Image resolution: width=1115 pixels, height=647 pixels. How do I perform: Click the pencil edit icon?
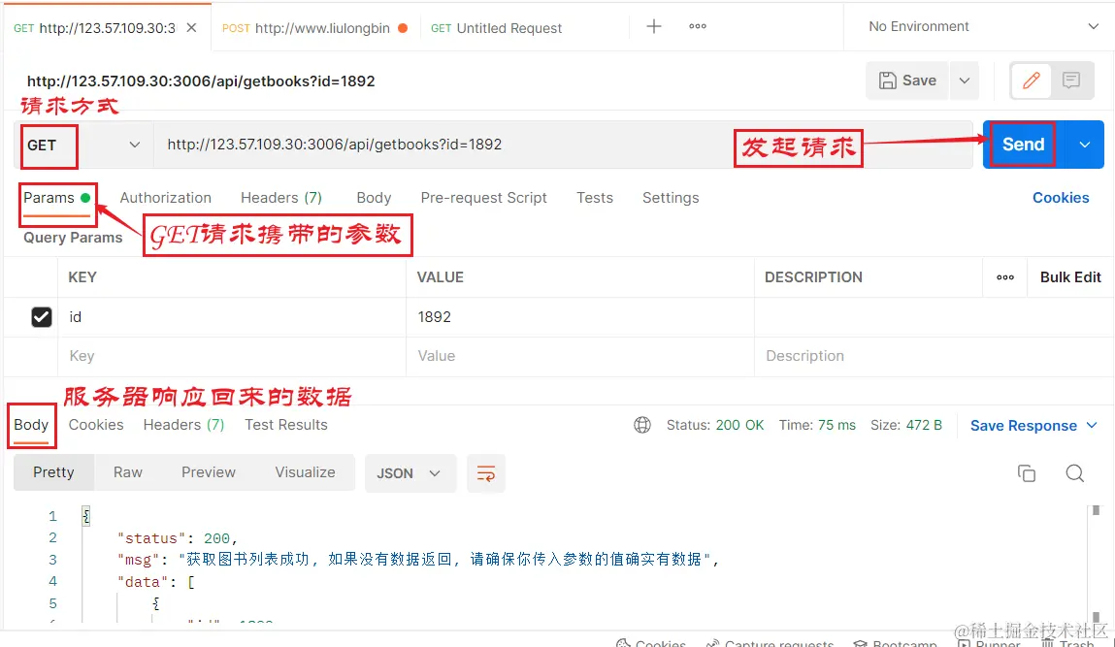pyautogui.click(x=1032, y=81)
